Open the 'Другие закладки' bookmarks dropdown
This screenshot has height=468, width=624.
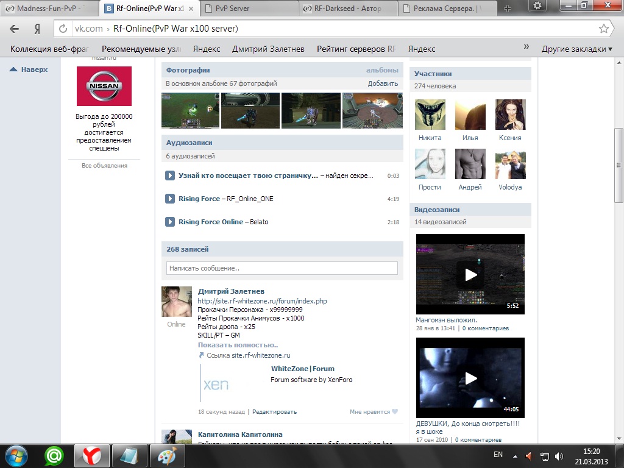[576, 49]
